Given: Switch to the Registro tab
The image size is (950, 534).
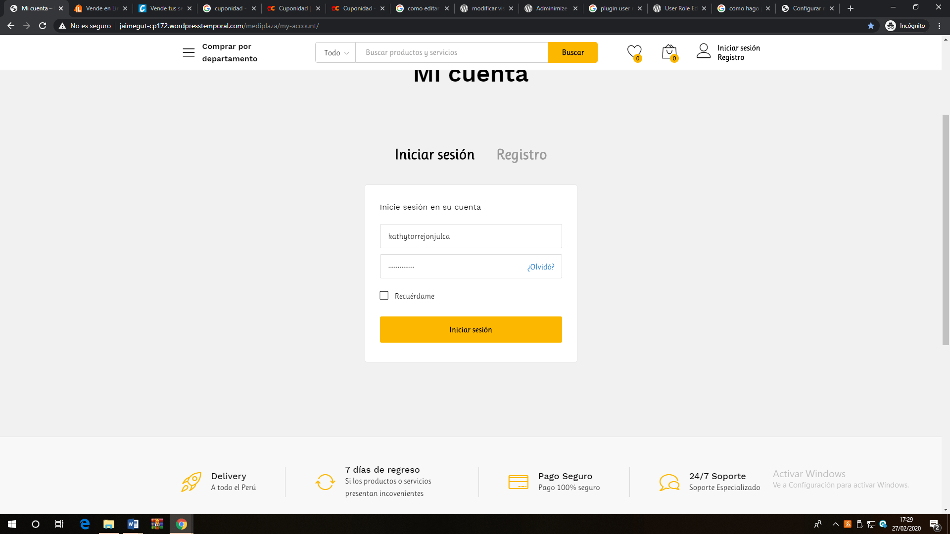Looking at the screenshot, I should [522, 155].
